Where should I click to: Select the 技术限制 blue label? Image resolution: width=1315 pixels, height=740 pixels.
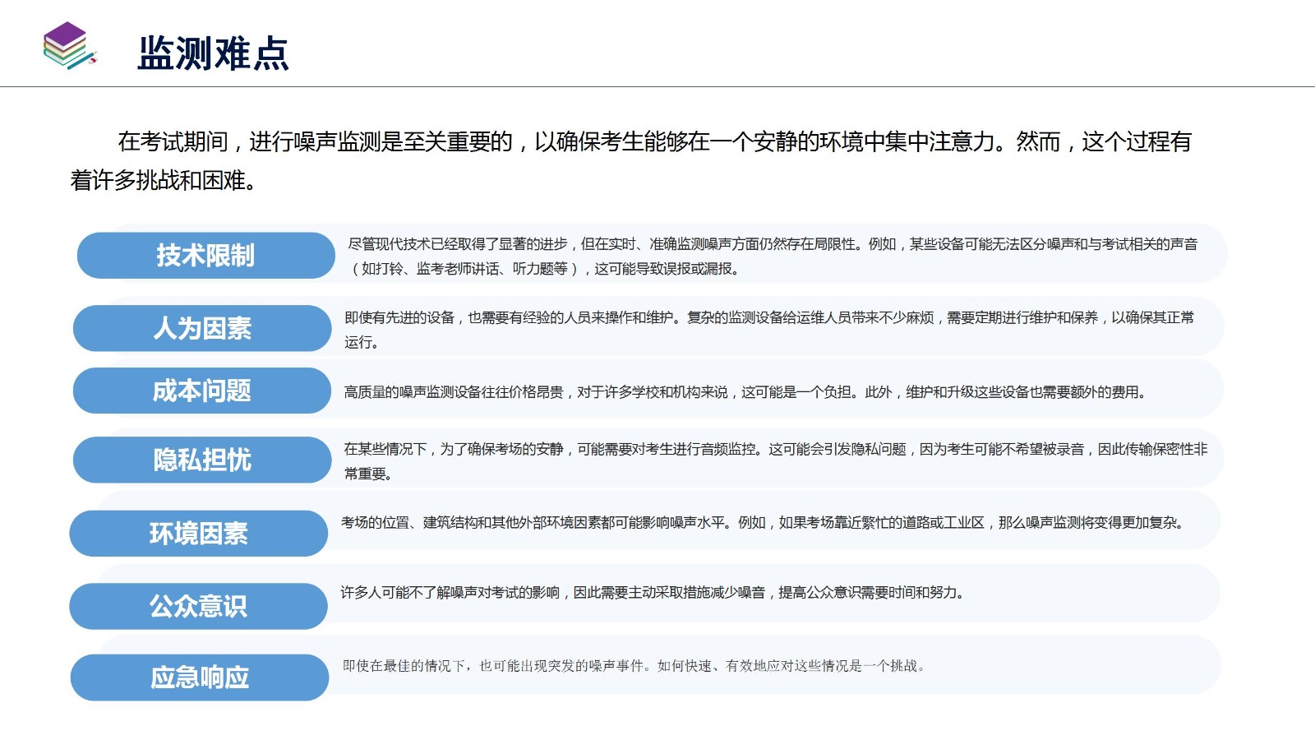205,256
